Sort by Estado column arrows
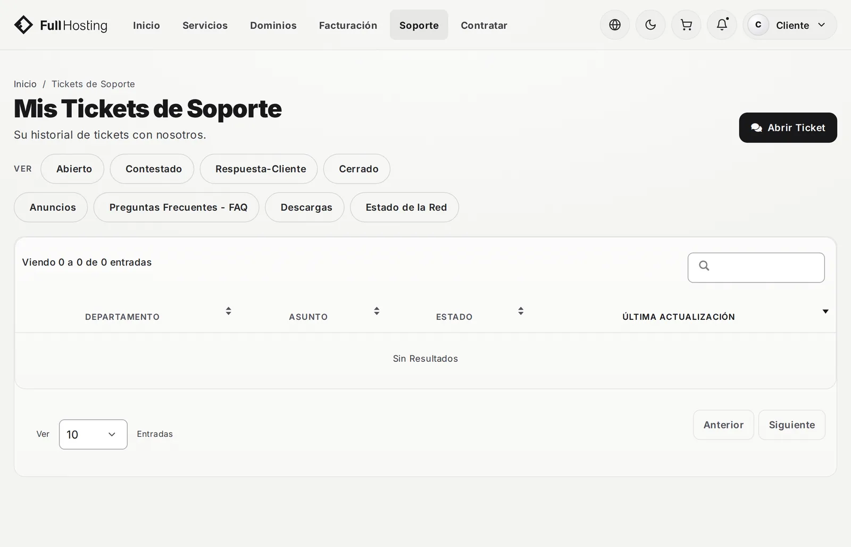 (521, 311)
